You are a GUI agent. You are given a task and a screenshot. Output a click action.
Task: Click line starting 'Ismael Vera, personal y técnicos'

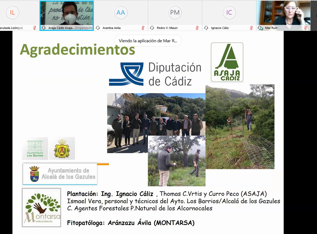[x=174, y=201]
